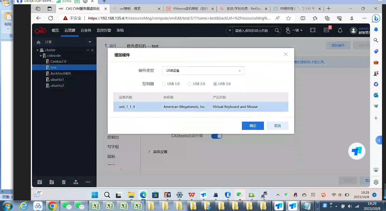Close the 增加硬件 dialog with X
This screenshot has height=211, width=386.
point(286,54)
